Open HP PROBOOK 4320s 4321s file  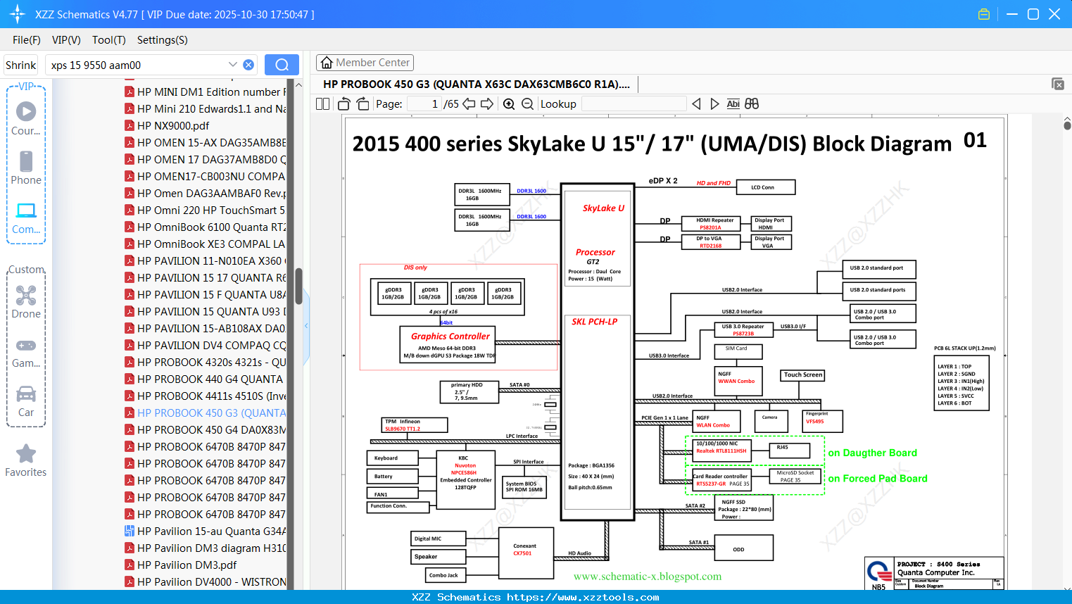(206, 362)
